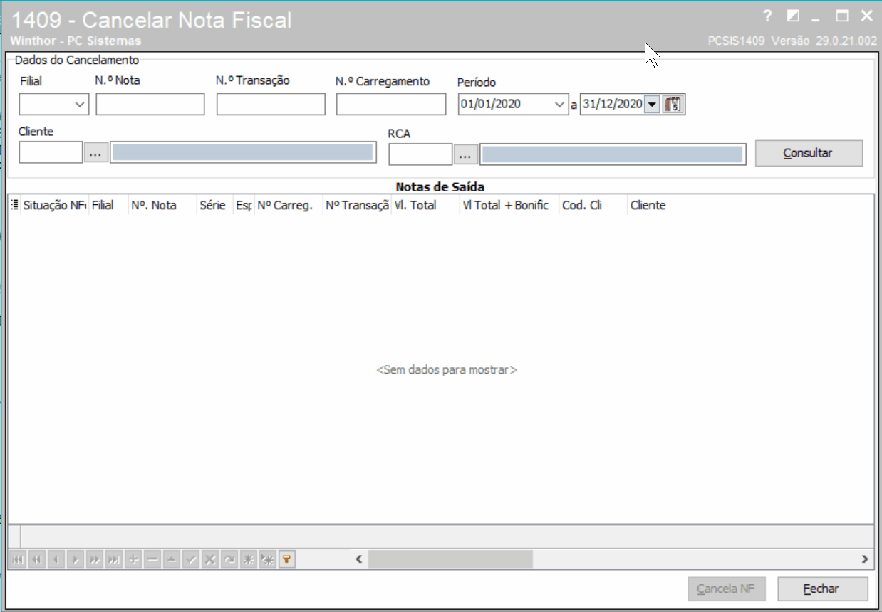This screenshot has width=882, height=612.
Task: Expand the period start date 01/01/2020 dropdown
Action: tap(560, 105)
